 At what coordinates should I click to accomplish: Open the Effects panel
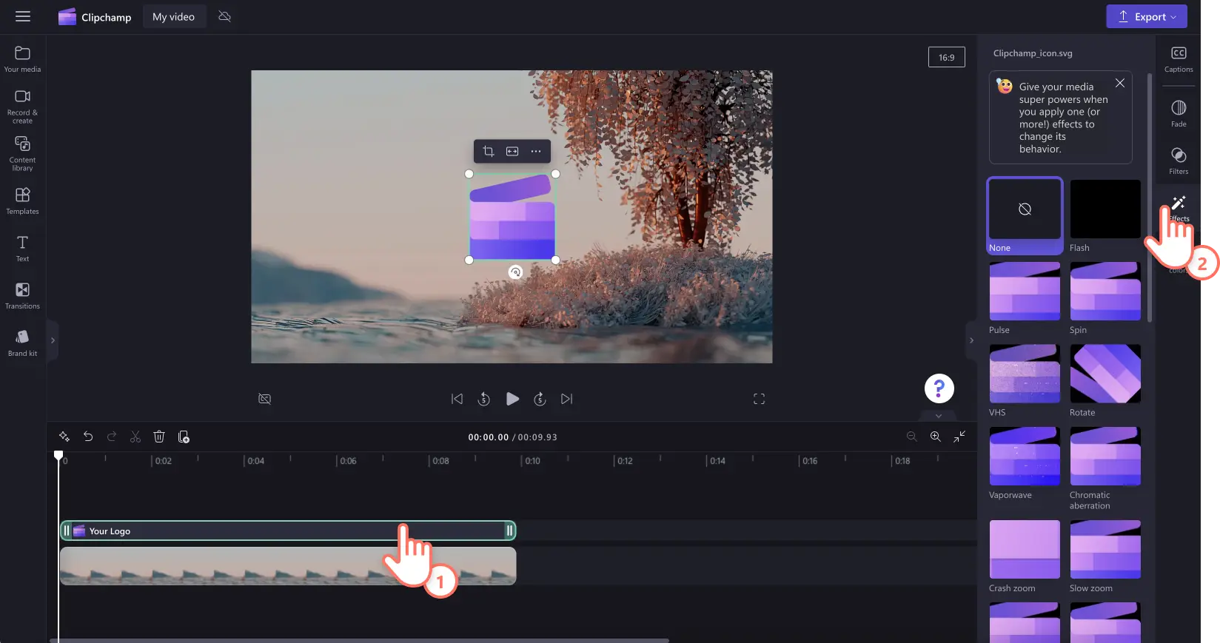[1179, 209]
